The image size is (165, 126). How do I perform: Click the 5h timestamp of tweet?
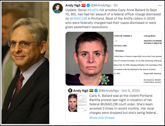coord(116,5)
